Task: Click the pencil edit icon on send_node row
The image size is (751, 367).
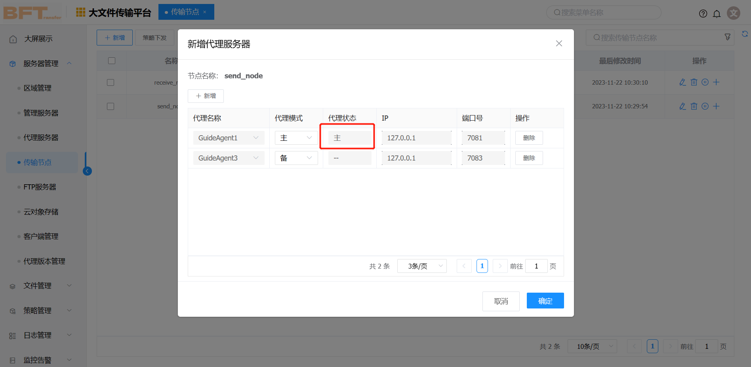Action: click(682, 106)
